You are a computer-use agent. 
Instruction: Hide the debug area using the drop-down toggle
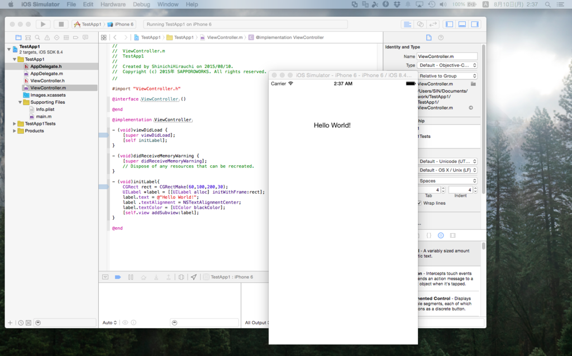[x=106, y=277]
